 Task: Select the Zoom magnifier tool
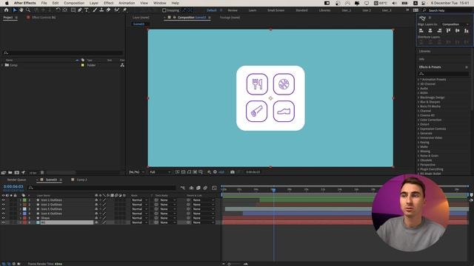click(28, 10)
